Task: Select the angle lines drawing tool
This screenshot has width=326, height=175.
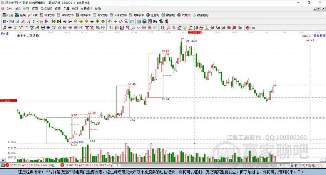Action: [133, 28]
